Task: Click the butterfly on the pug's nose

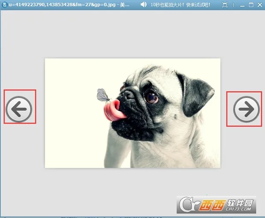Action: [102, 94]
